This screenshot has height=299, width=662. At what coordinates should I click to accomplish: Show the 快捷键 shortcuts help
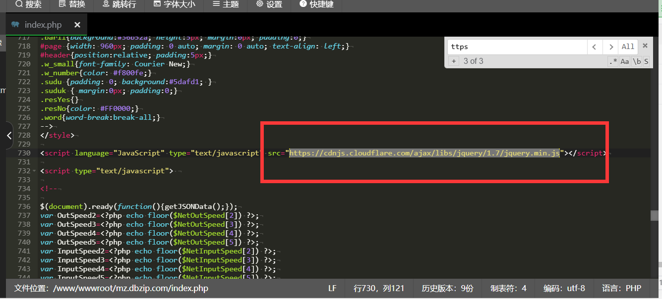pos(317,4)
